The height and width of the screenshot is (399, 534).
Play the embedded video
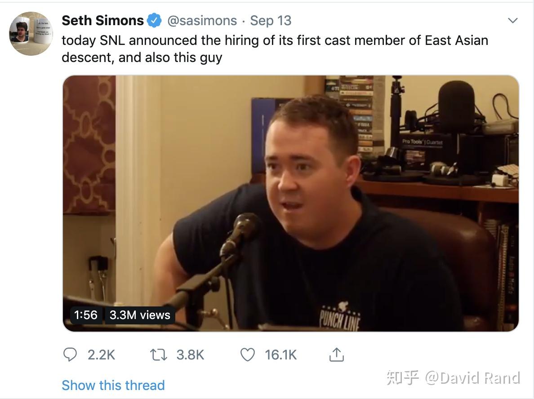point(291,203)
